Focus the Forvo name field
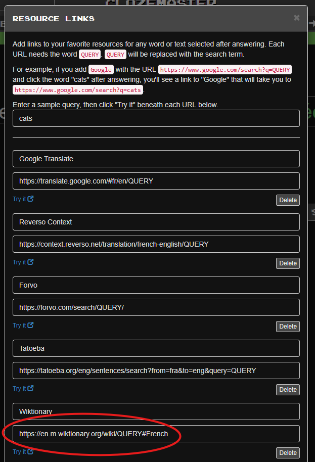This screenshot has height=462, width=315. [x=156, y=285]
